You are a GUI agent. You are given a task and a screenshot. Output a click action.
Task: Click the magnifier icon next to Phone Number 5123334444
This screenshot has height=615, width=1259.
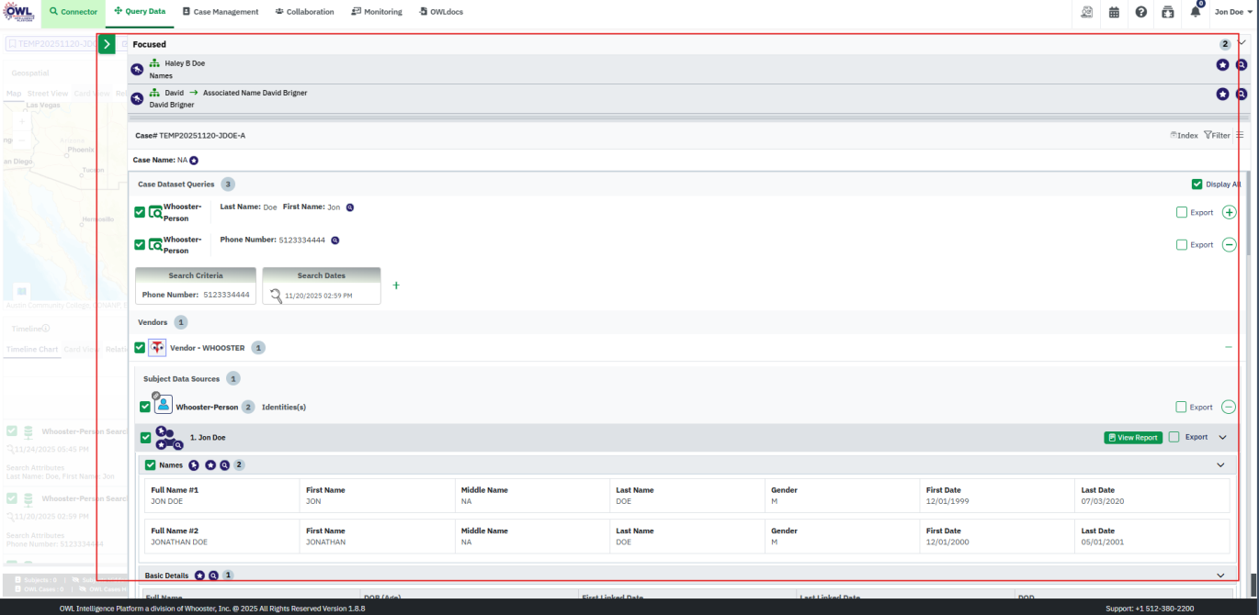click(x=335, y=240)
